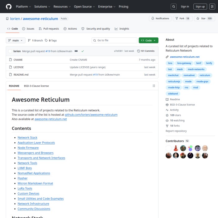Open the 10 watching link
The width and height of the screenshot is (218, 218).
[x=175, y=121]
